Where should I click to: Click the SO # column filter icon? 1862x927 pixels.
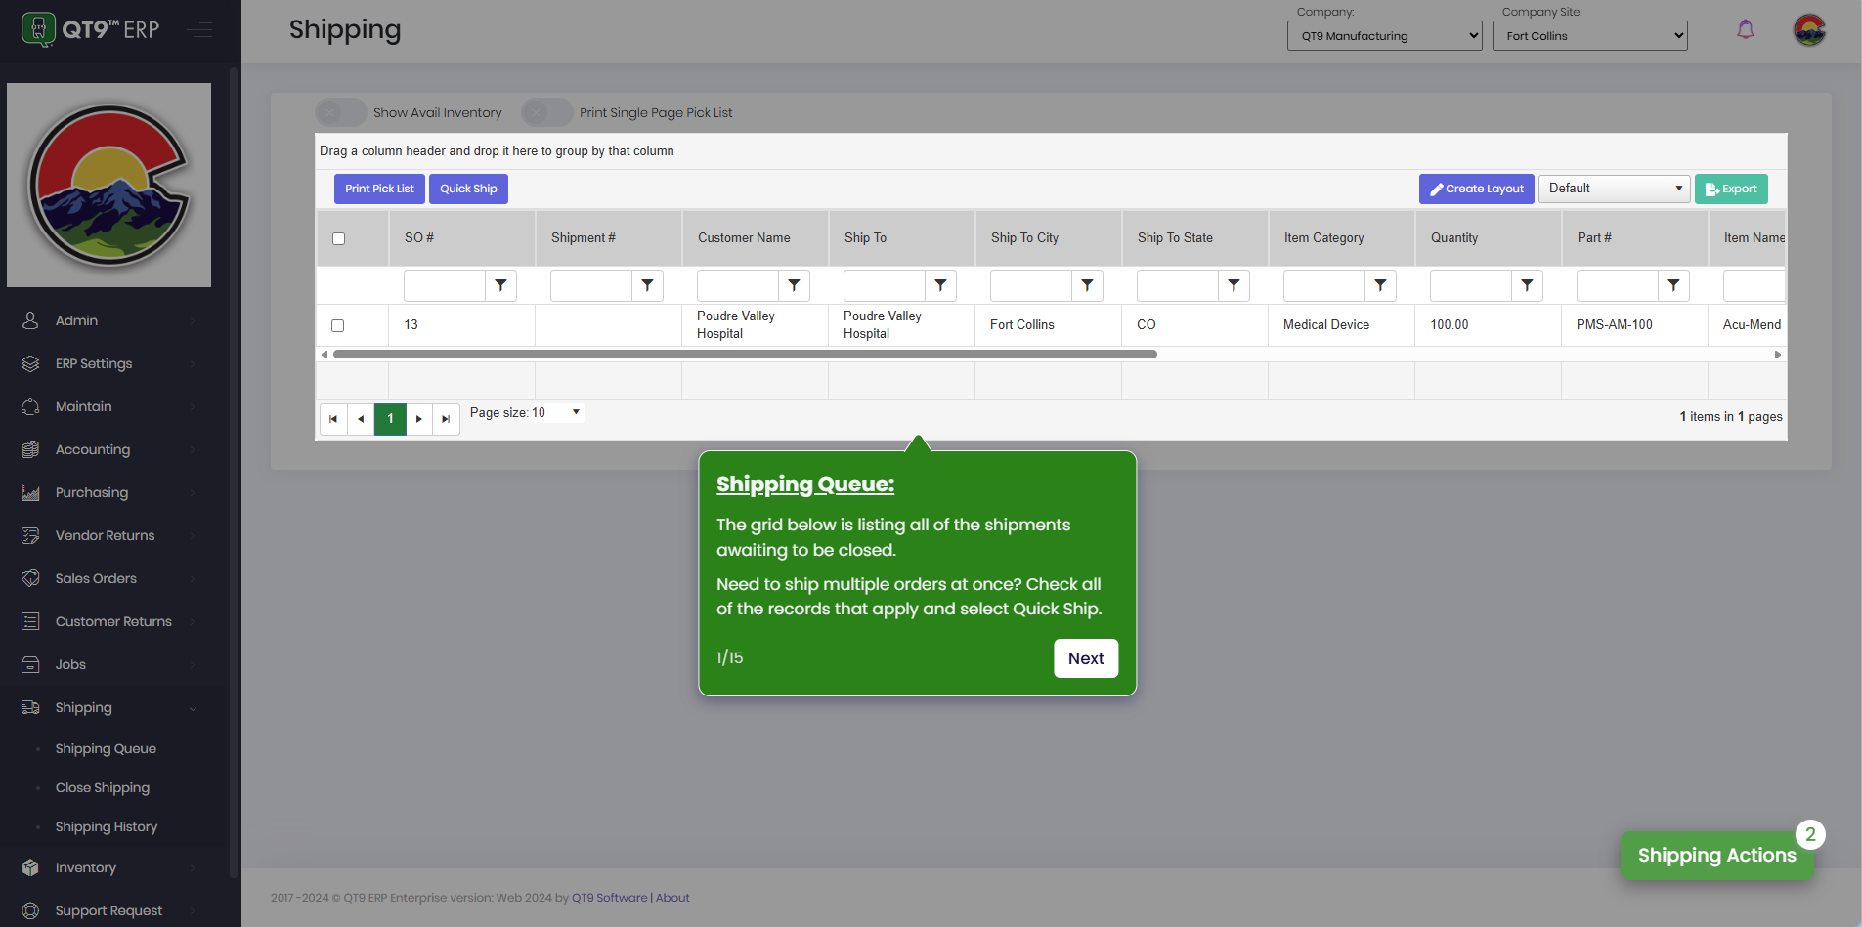pos(500,285)
